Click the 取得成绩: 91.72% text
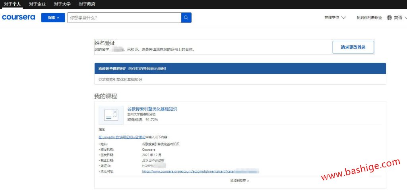The width and height of the screenshot is (407, 190). [x=143, y=119]
